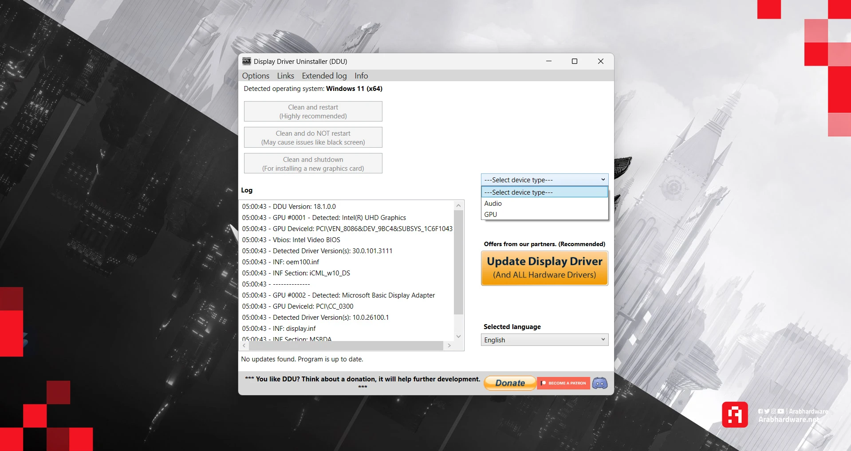The image size is (851, 451).
Task: Click the horizontal log scrollbar thumb
Action: click(x=346, y=345)
